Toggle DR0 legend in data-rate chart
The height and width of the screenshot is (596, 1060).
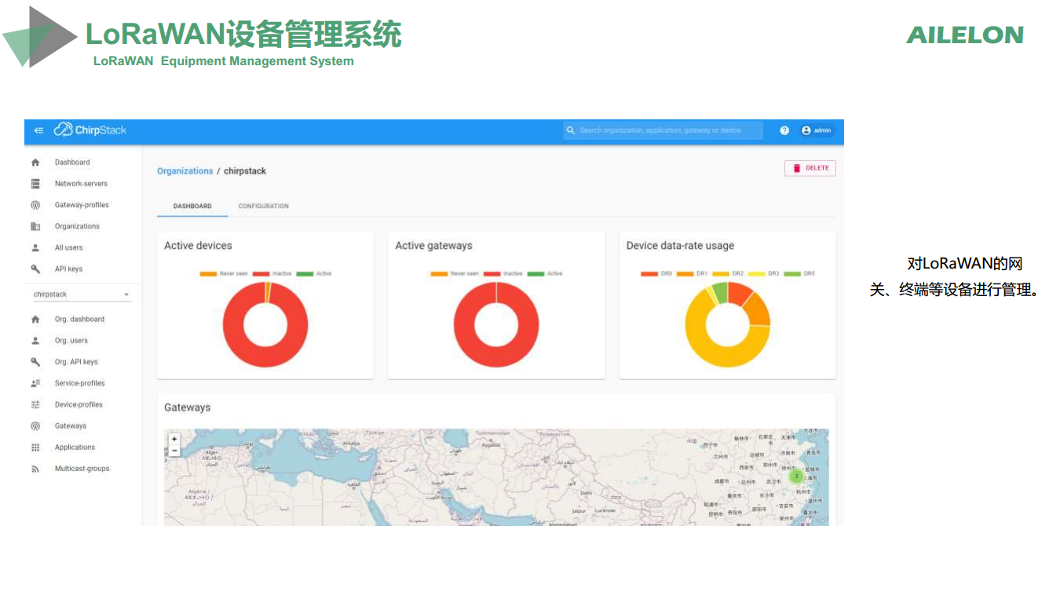(656, 274)
